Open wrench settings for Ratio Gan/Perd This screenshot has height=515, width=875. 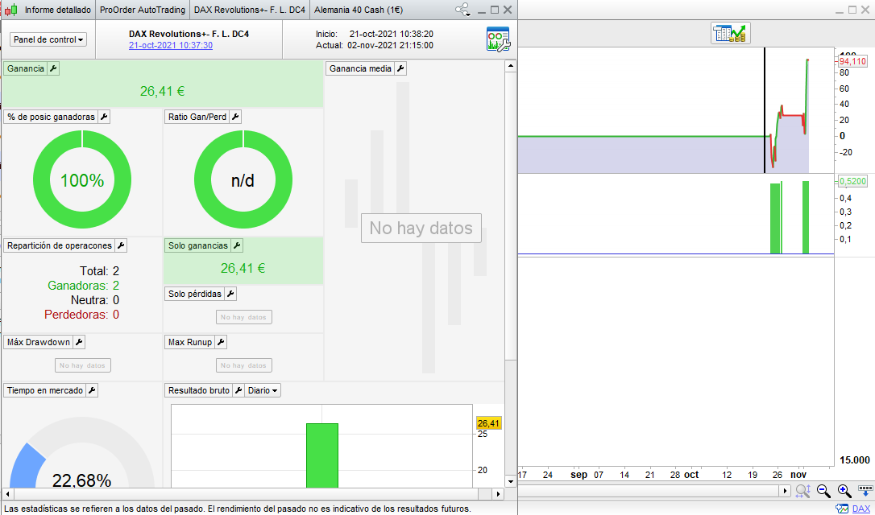pyautogui.click(x=235, y=117)
